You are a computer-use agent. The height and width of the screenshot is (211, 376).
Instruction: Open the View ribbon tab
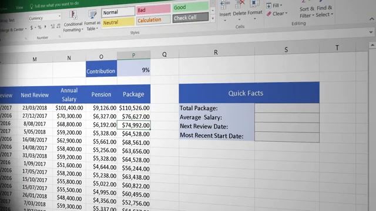pyautogui.click(x=19, y=8)
